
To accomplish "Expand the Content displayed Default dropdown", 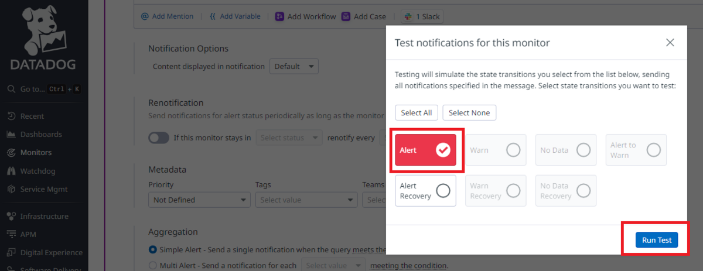I will click(x=294, y=66).
